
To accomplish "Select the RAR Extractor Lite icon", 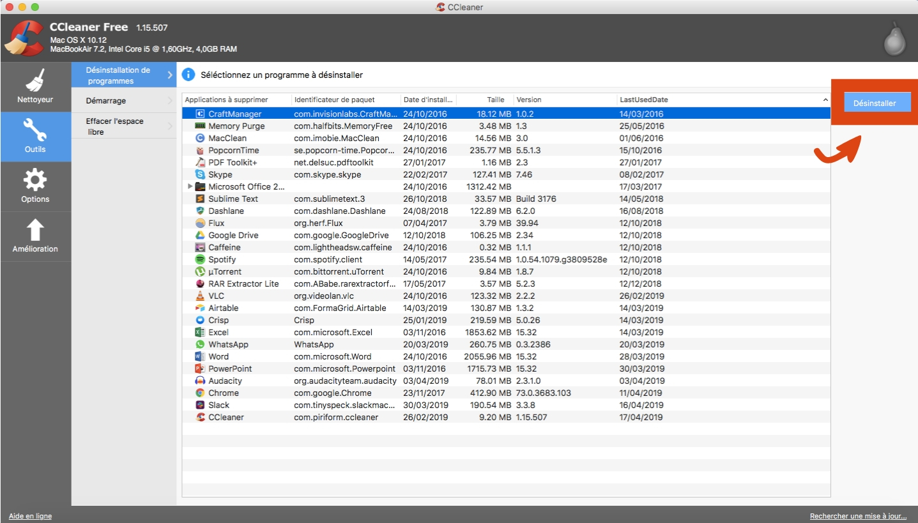I will click(199, 284).
